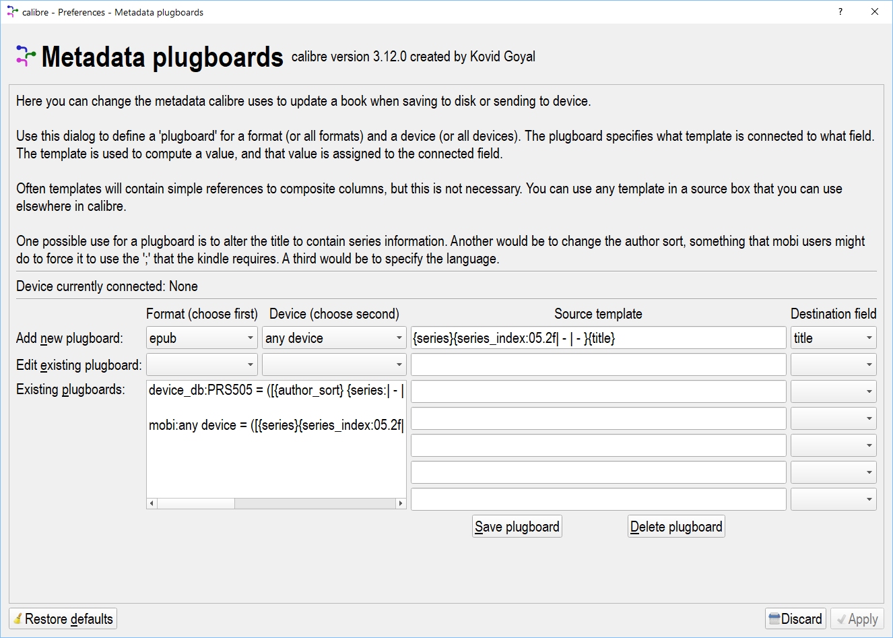Click the Delete plugboard button
Viewport: 893px width, 638px height.
click(x=676, y=527)
